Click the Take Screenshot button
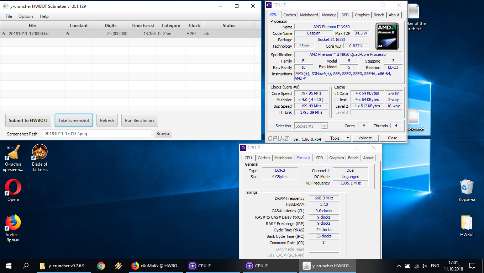484x273 pixels. coord(74,120)
